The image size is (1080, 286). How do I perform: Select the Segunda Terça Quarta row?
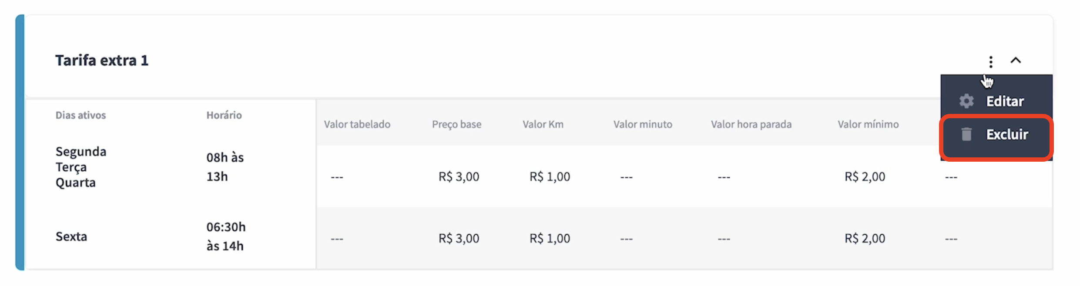pos(539,176)
